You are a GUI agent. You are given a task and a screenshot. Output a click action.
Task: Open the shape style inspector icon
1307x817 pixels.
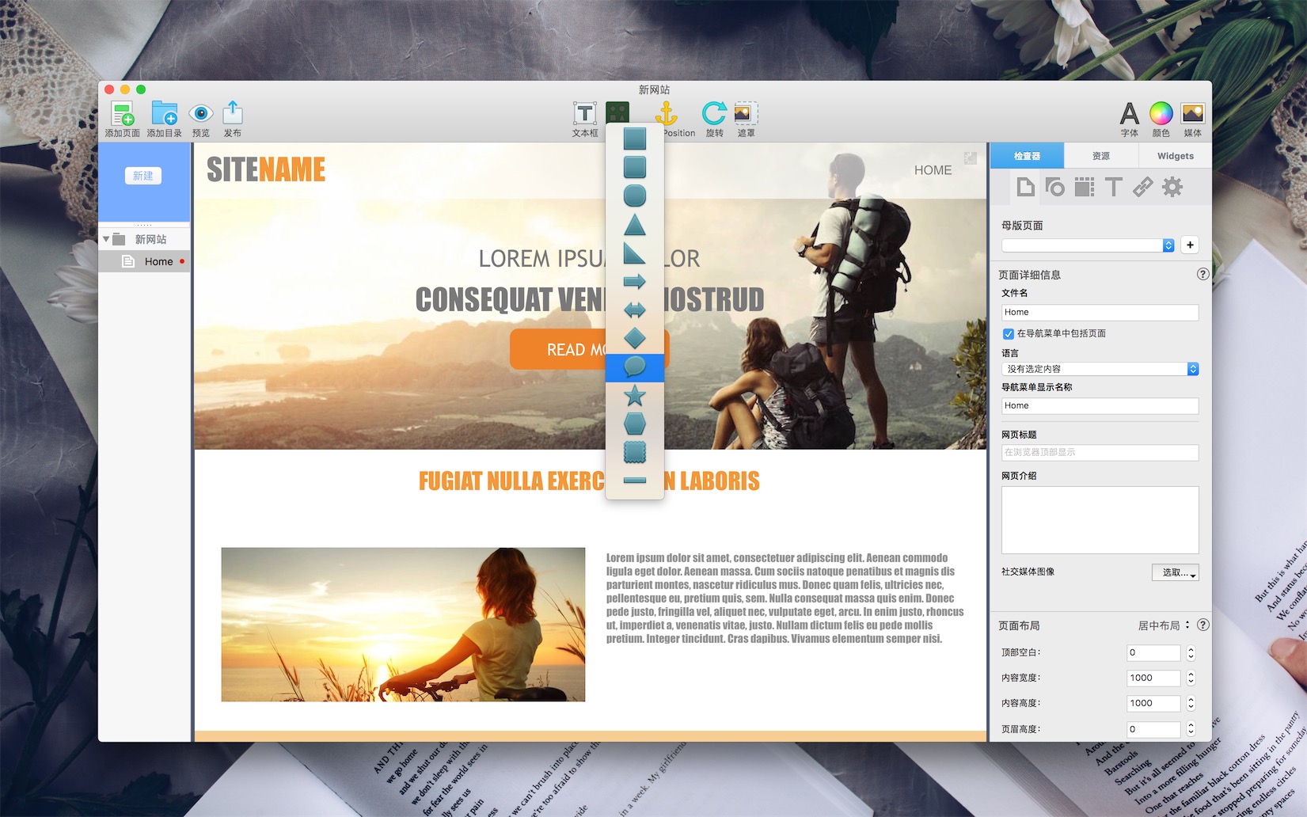click(x=1054, y=187)
